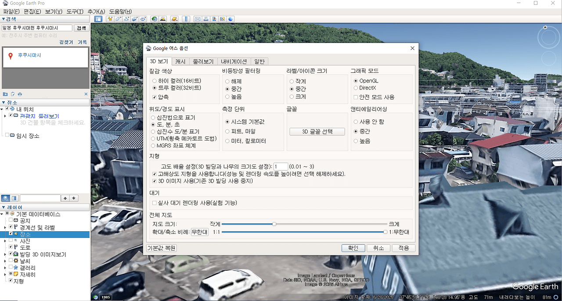Add an image overlay
Image resolution: width=562 pixels, height=301 pixels.
click(133, 18)
